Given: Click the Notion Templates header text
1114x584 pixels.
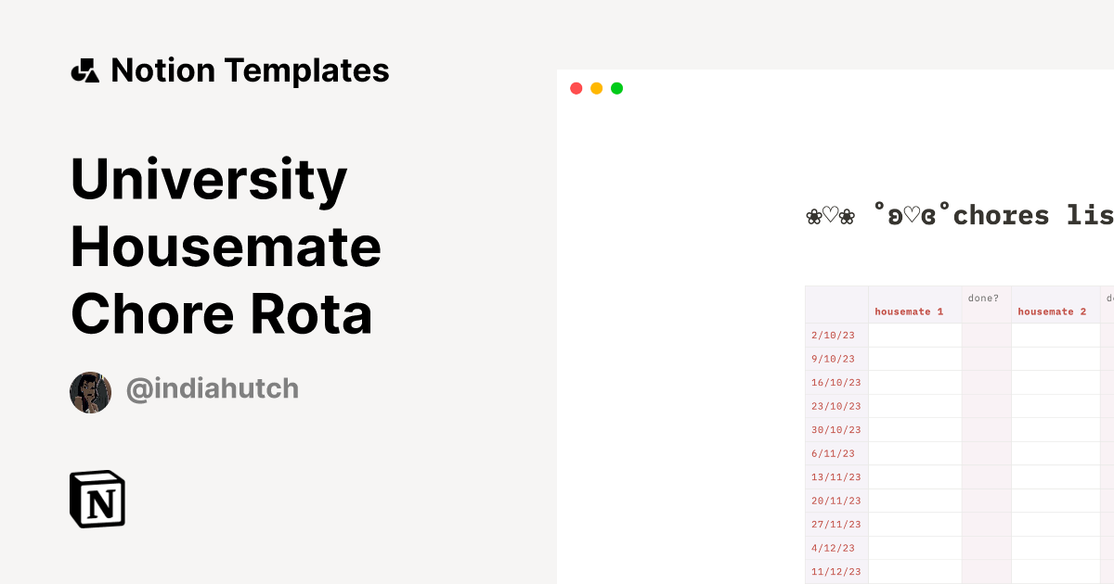Looking at the screenshot, I should coord(251,70).
